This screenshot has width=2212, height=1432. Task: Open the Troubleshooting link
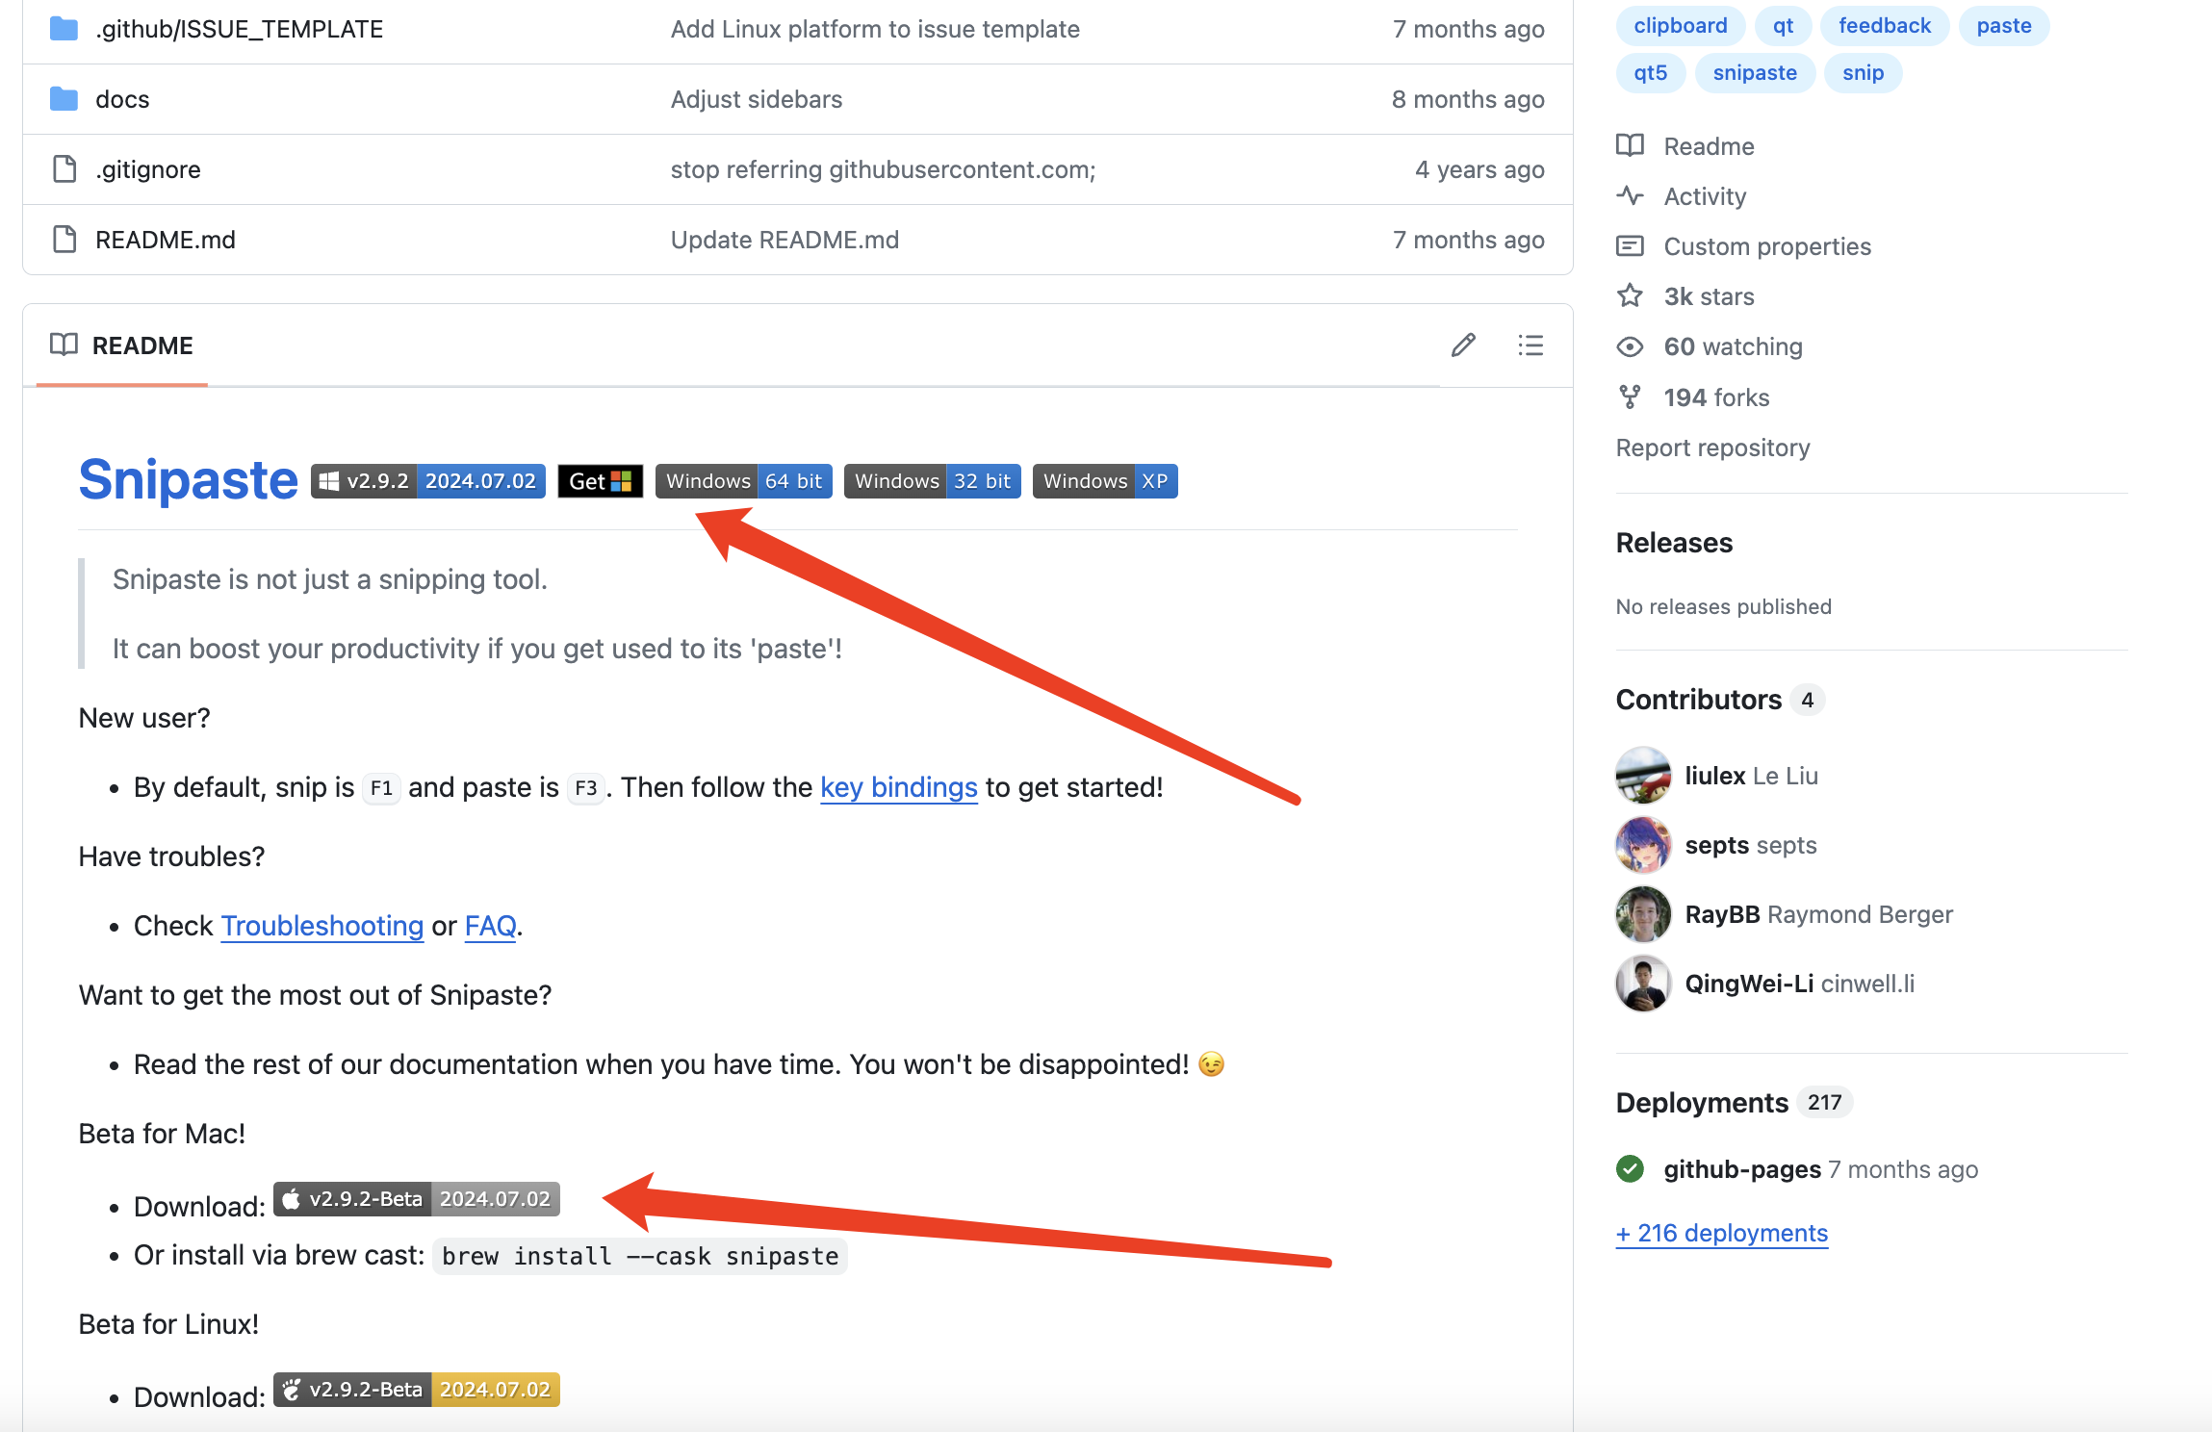(x=322, y=926)
